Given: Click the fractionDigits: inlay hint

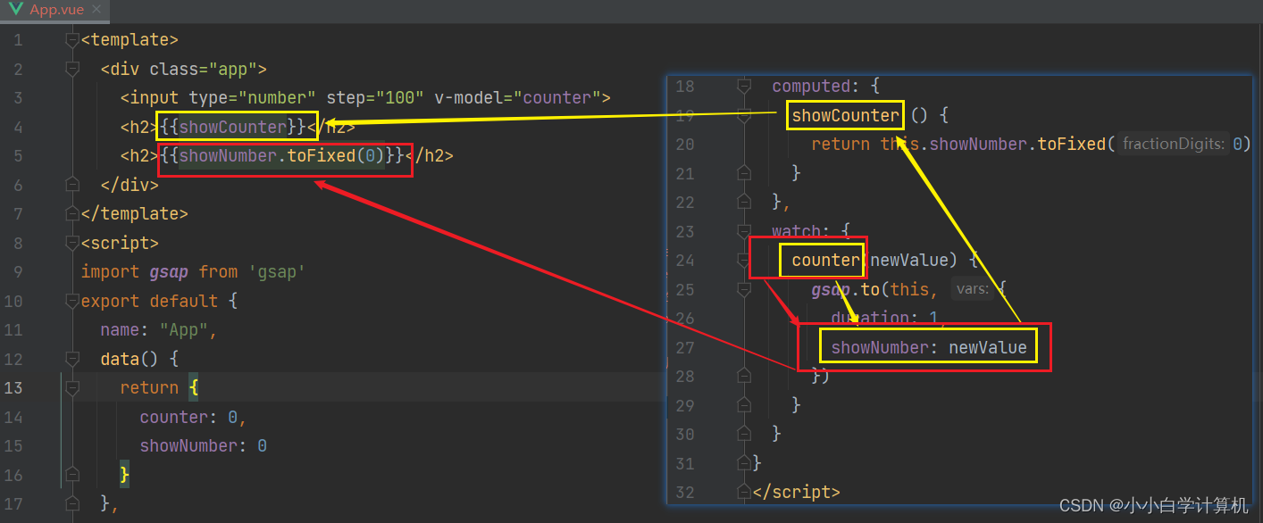Looking at the screenshot, I should (x=1173, y=145).
